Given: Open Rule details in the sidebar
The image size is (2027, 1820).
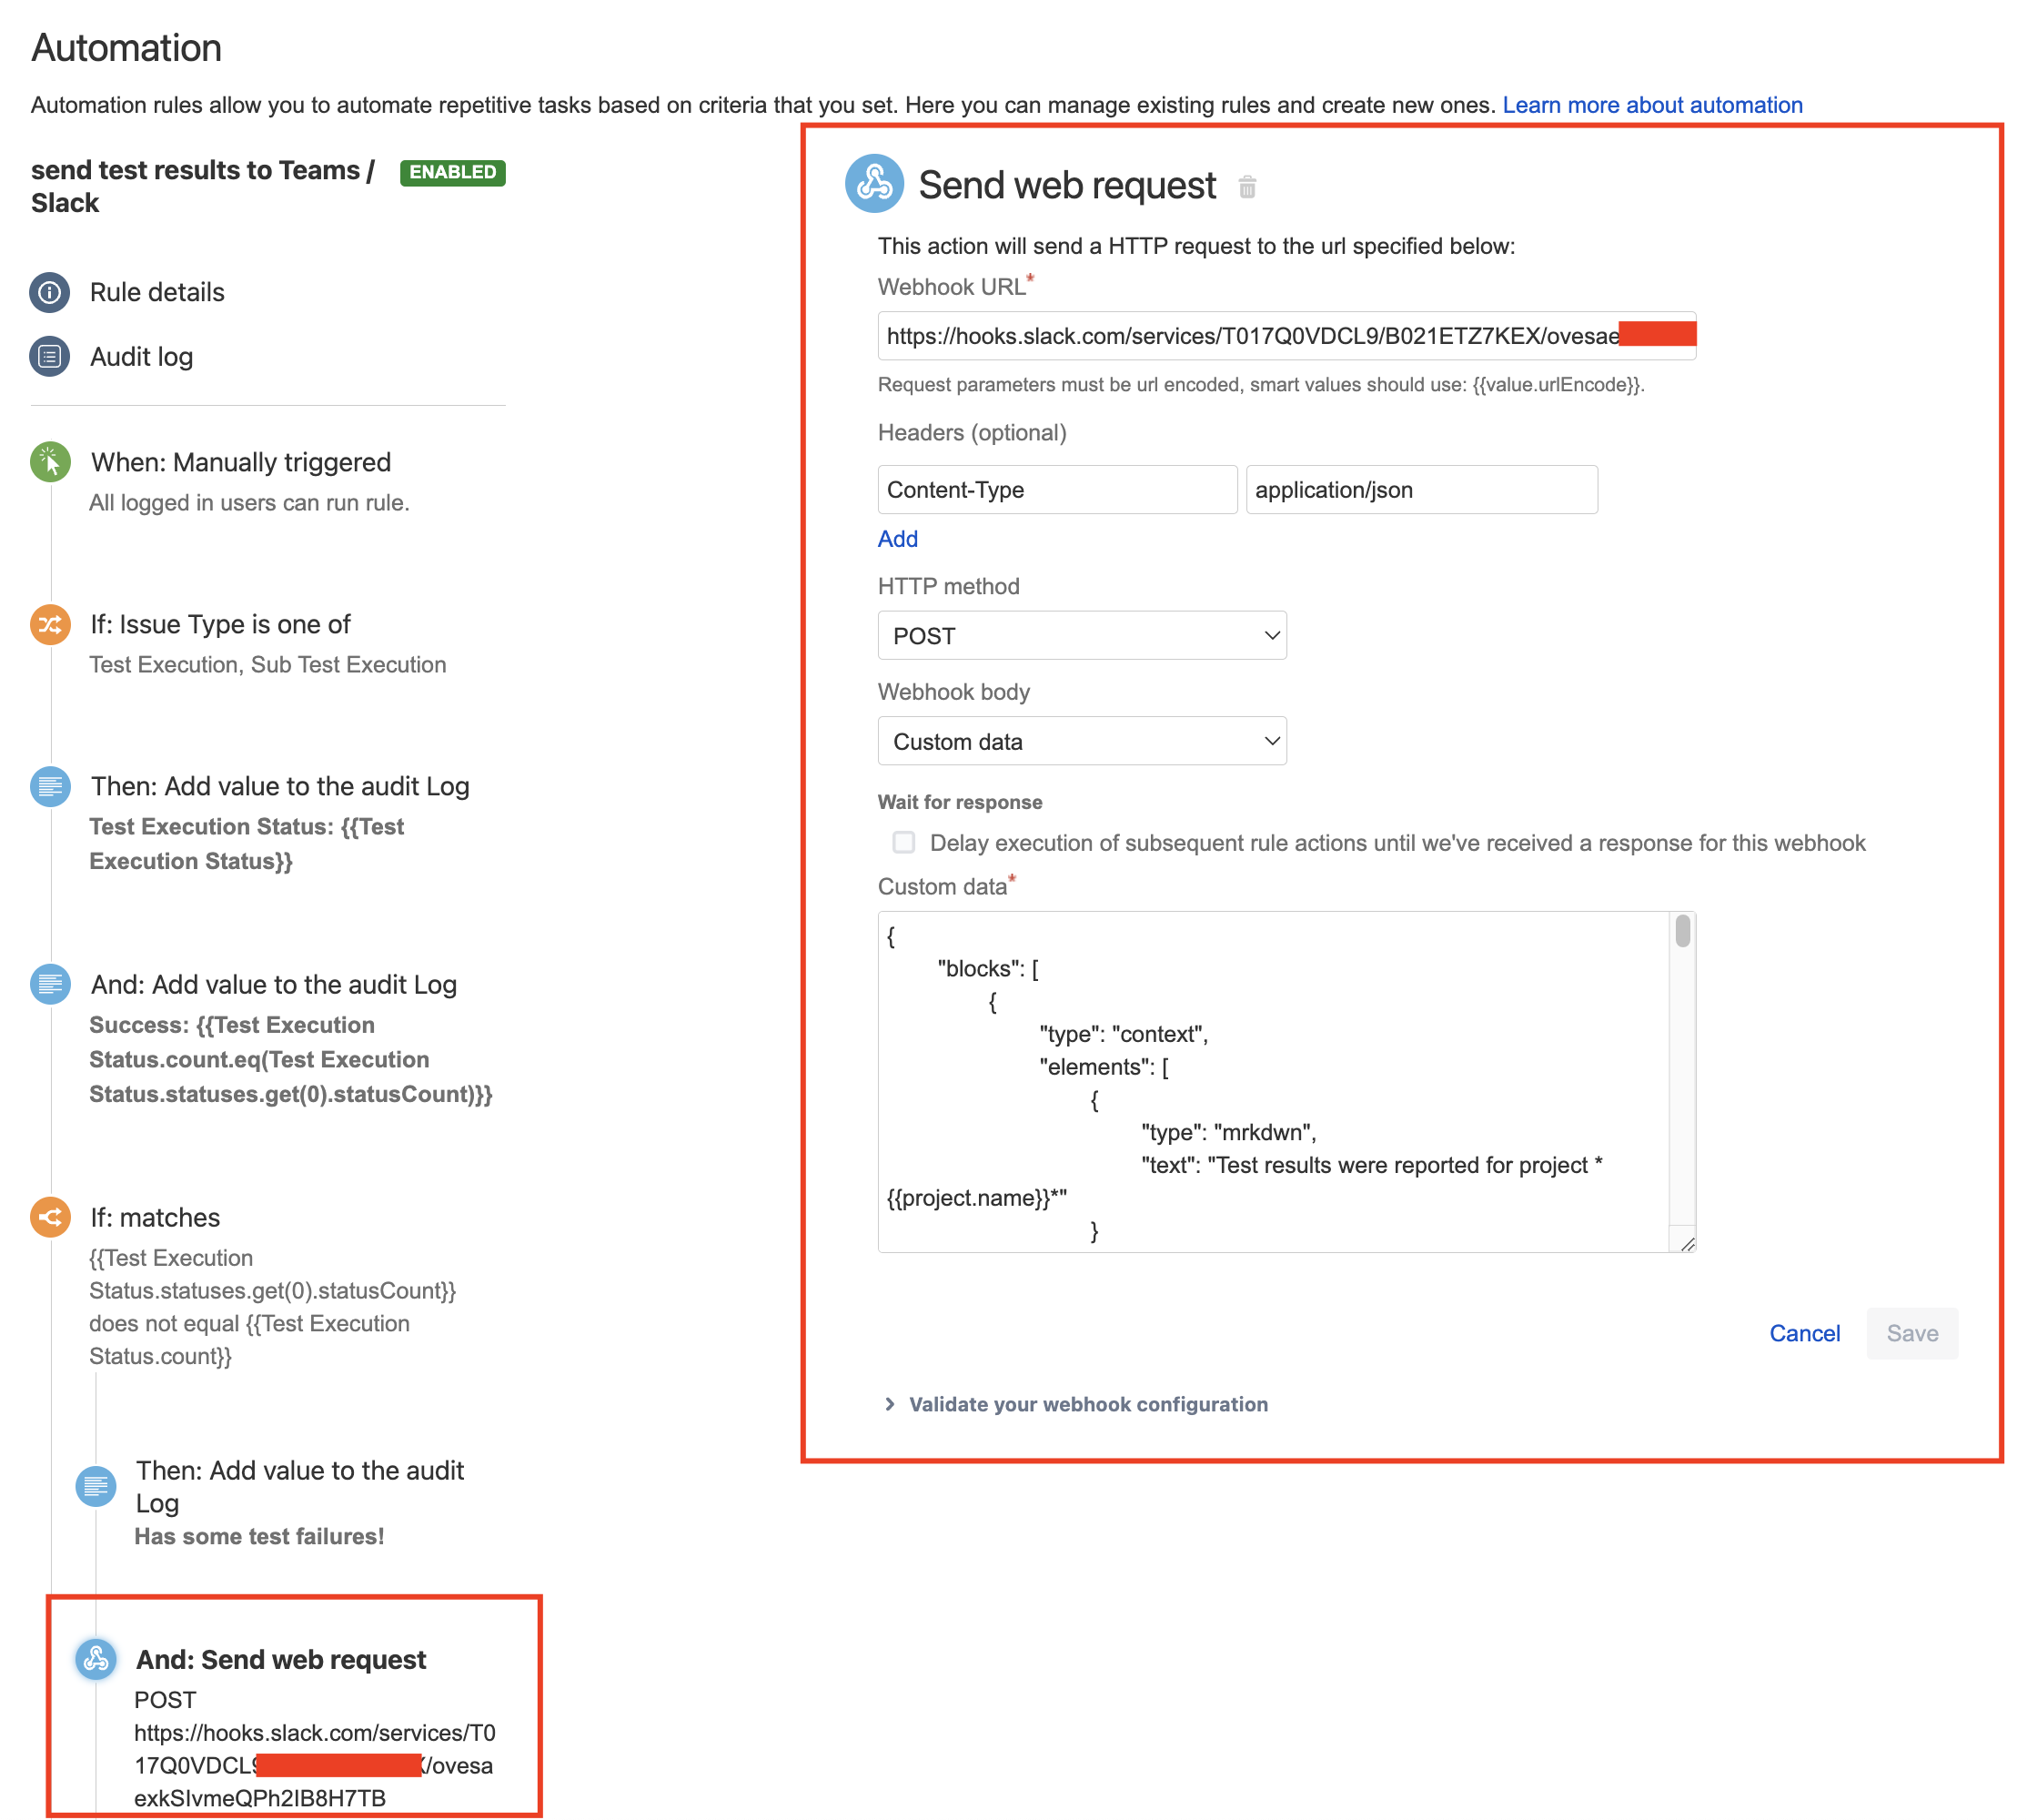Looking at the screenshot, I should [x=156, y=292].
